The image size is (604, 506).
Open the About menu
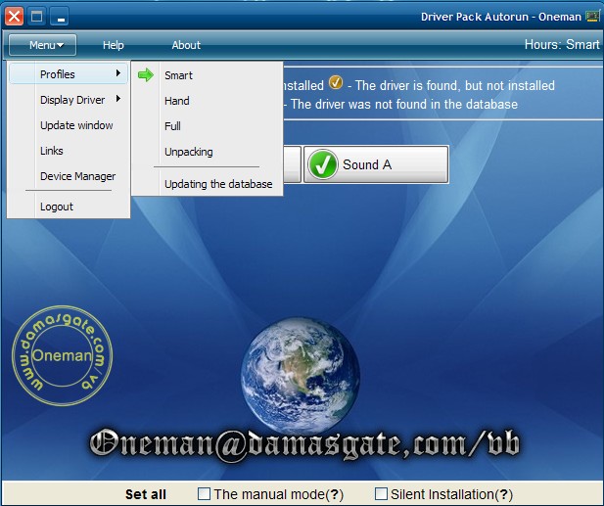(186, 45)
